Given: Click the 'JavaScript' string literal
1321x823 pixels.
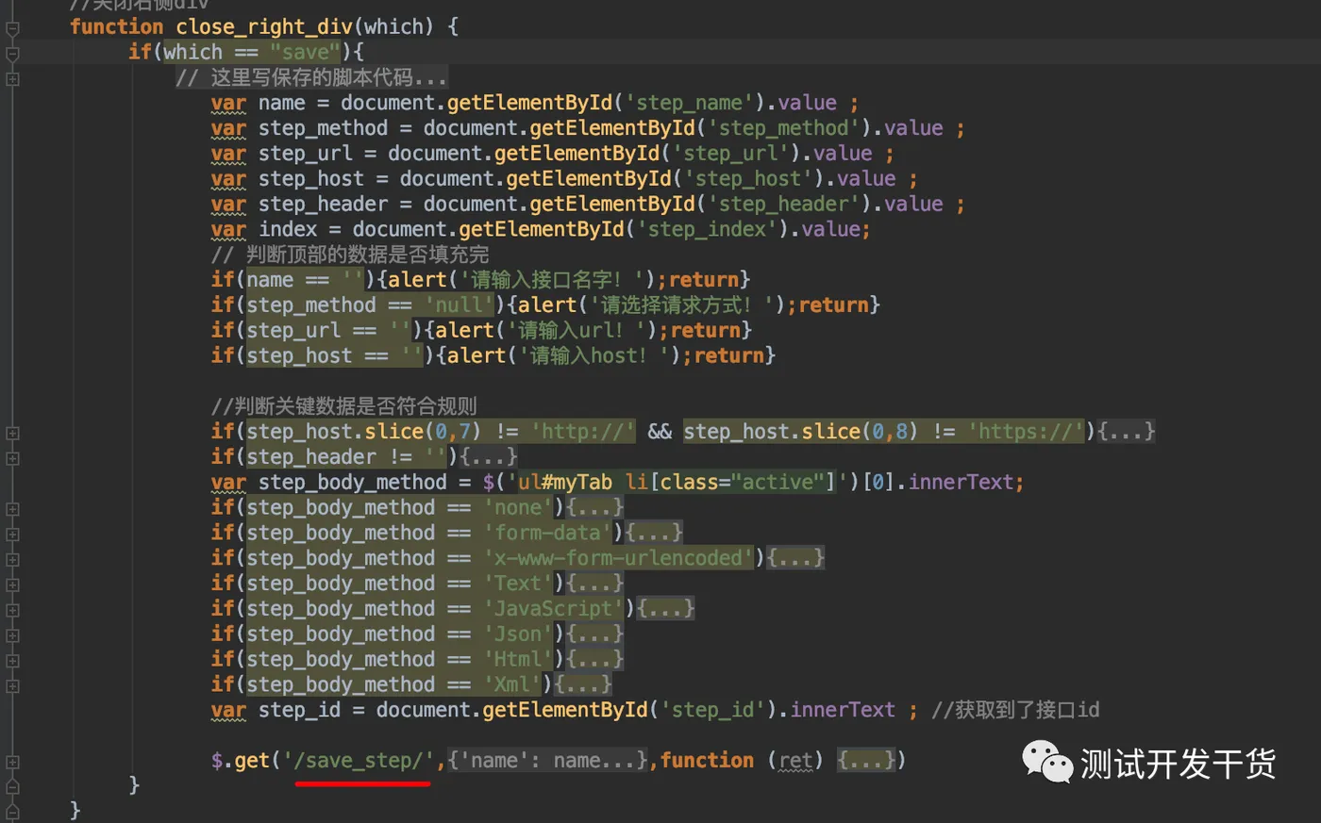Looking at the screenshot, I should (x=554, y=609).
